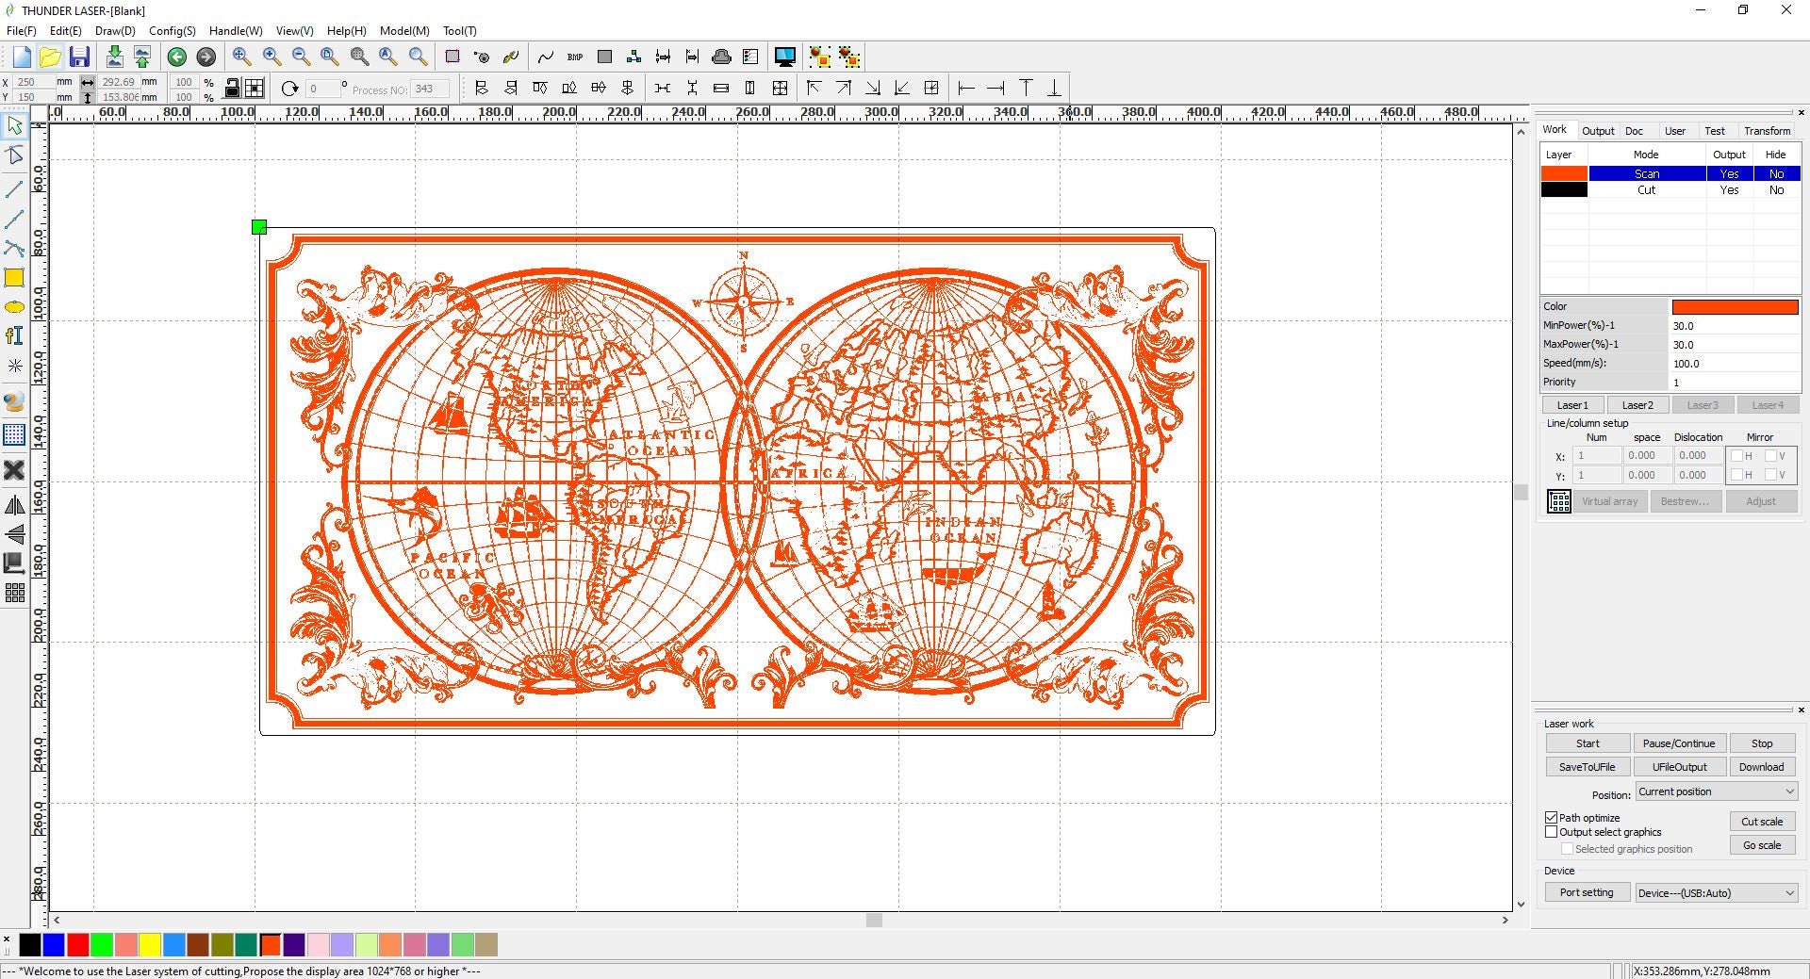The height and width of the screenshot is (979, 1810).
Task: Click the BMP bitmap handle icon
Action: (575, 57)
